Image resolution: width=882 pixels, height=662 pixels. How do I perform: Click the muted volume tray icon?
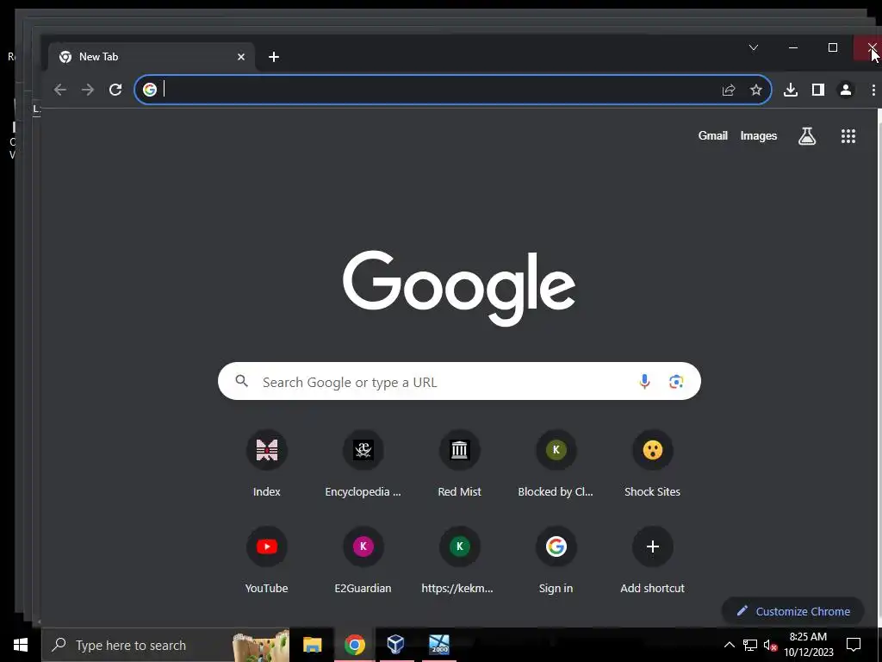tap(771, 645)
